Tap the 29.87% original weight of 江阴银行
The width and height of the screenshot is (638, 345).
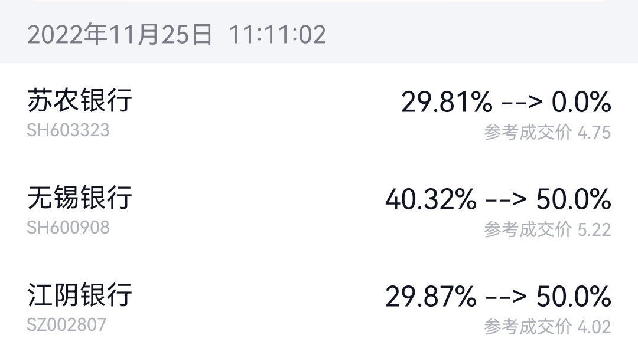[431, 297]
